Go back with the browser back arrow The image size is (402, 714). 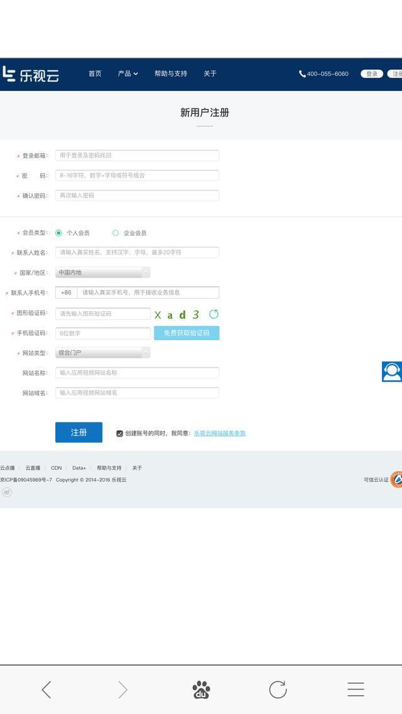click(46, 690)
